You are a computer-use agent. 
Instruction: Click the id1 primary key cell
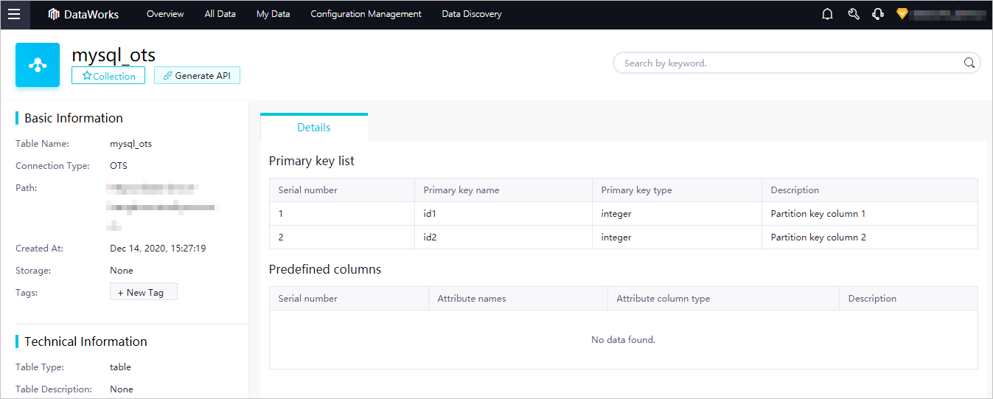click(504, 214)
